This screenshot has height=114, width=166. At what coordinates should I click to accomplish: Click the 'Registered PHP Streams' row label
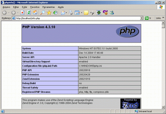(36, 92)
